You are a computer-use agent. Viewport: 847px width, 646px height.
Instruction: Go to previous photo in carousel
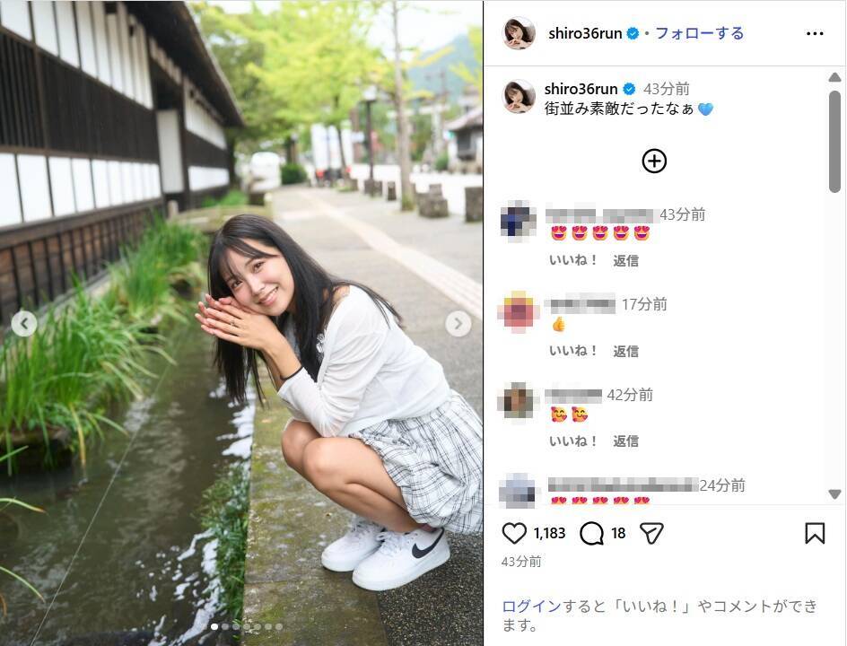tap(24, 324)
